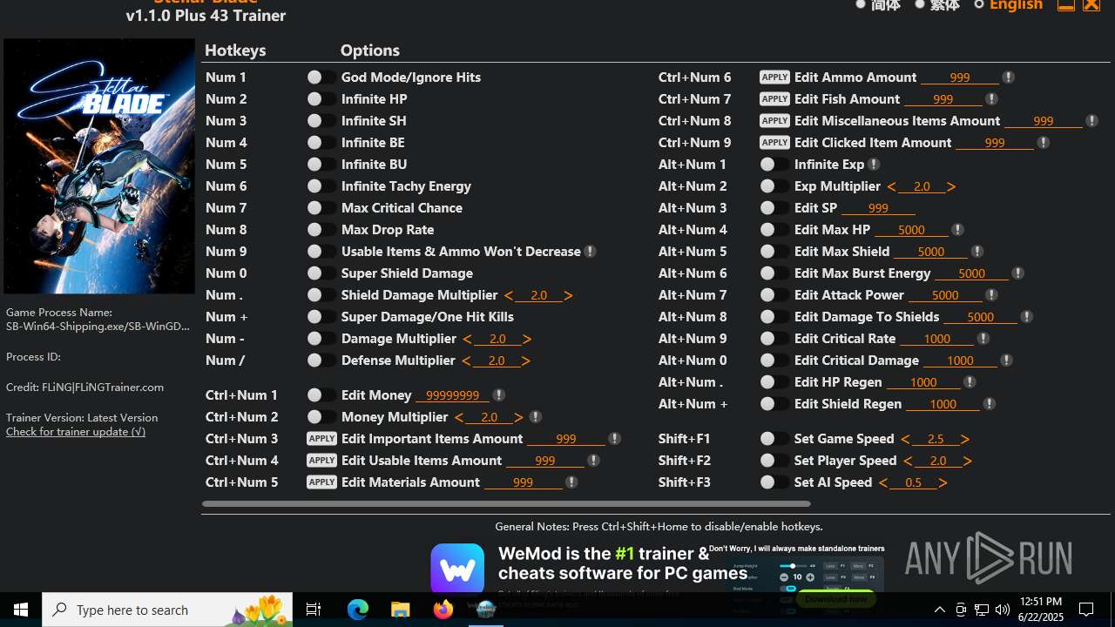The width and height of the screenshot is (1115, 627).
Task: Show info tip for Edit Fish Amount
Action: [x=990, y=99]
